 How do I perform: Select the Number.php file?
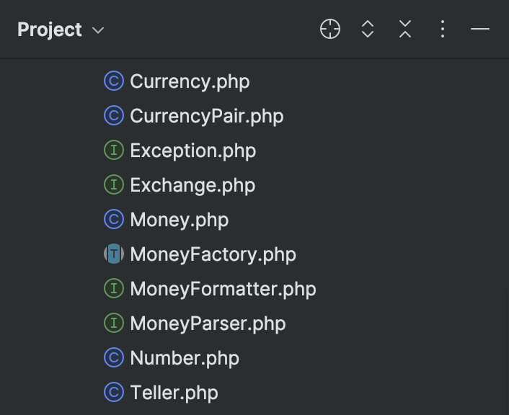184,358
